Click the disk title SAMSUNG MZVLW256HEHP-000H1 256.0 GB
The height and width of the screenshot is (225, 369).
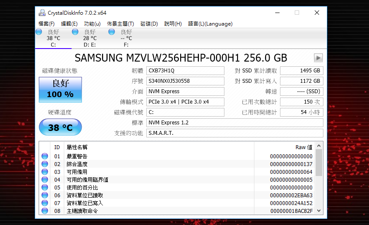pos(181,58)
